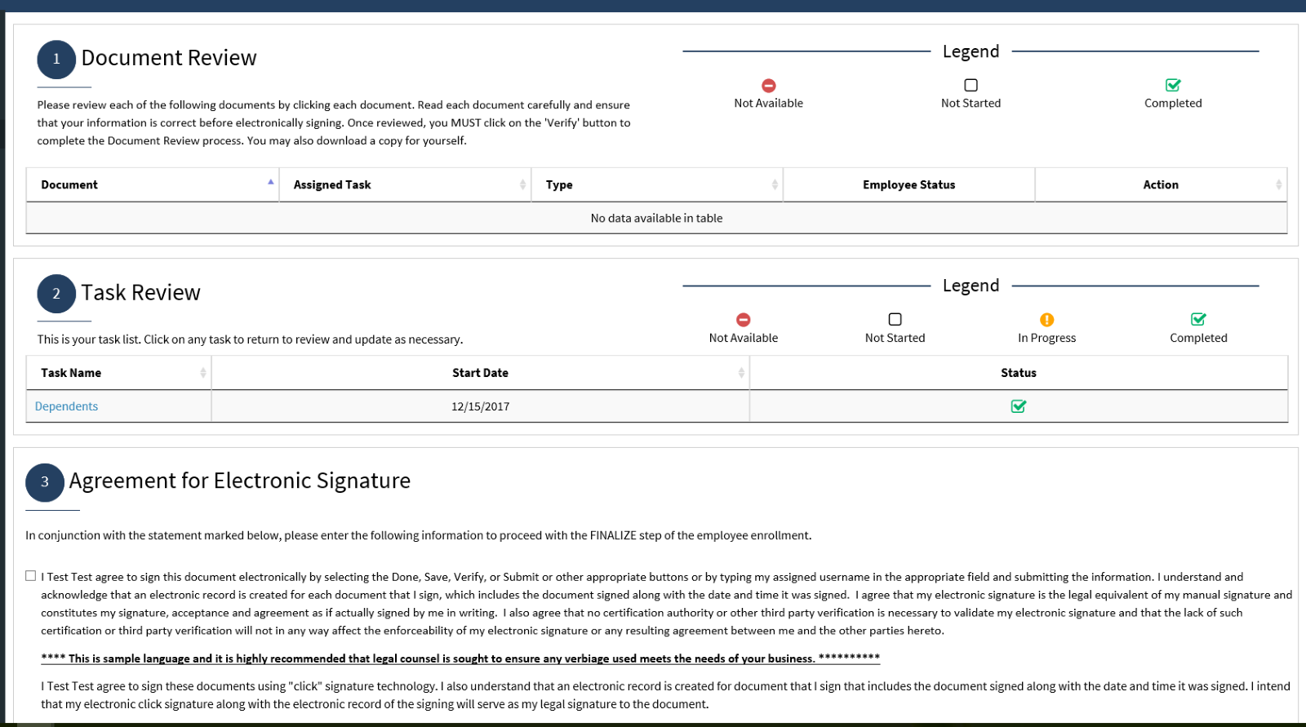This screenshot has height=727, width=1306.
Task: Sort table by Assigned Task column
Action: pos(405,185)
